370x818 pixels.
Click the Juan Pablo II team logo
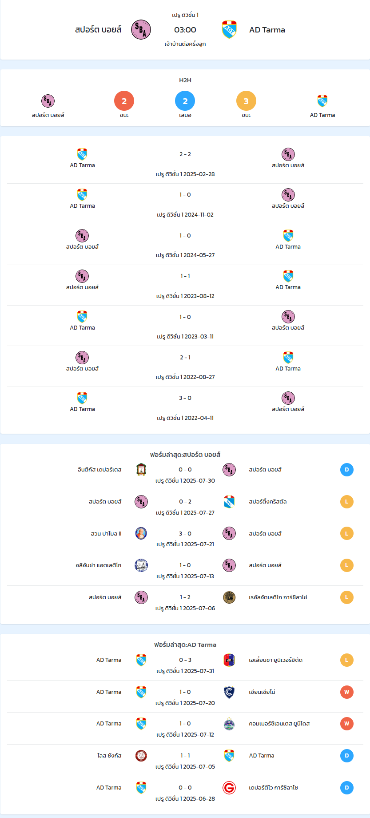click(x=141, y=533)
